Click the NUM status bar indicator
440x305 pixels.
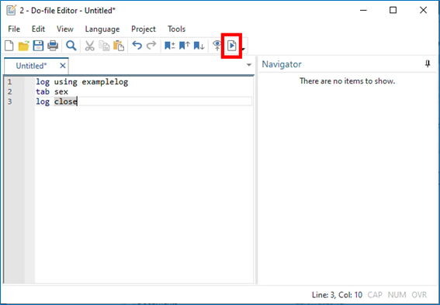[x=397, y=295]
